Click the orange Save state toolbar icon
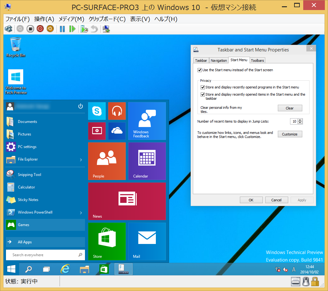This screenshot has height=291, width=328. [x=50, y=29]
